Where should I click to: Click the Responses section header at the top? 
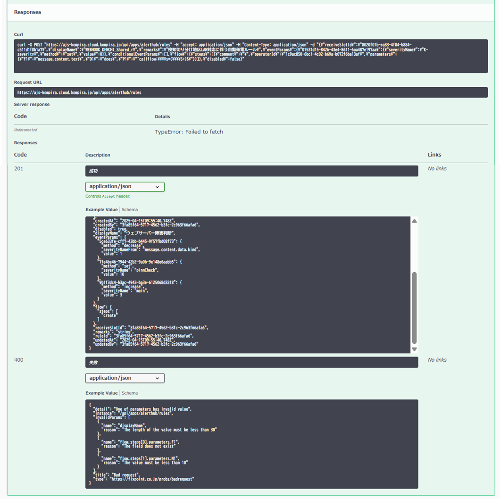pos(27,12)
